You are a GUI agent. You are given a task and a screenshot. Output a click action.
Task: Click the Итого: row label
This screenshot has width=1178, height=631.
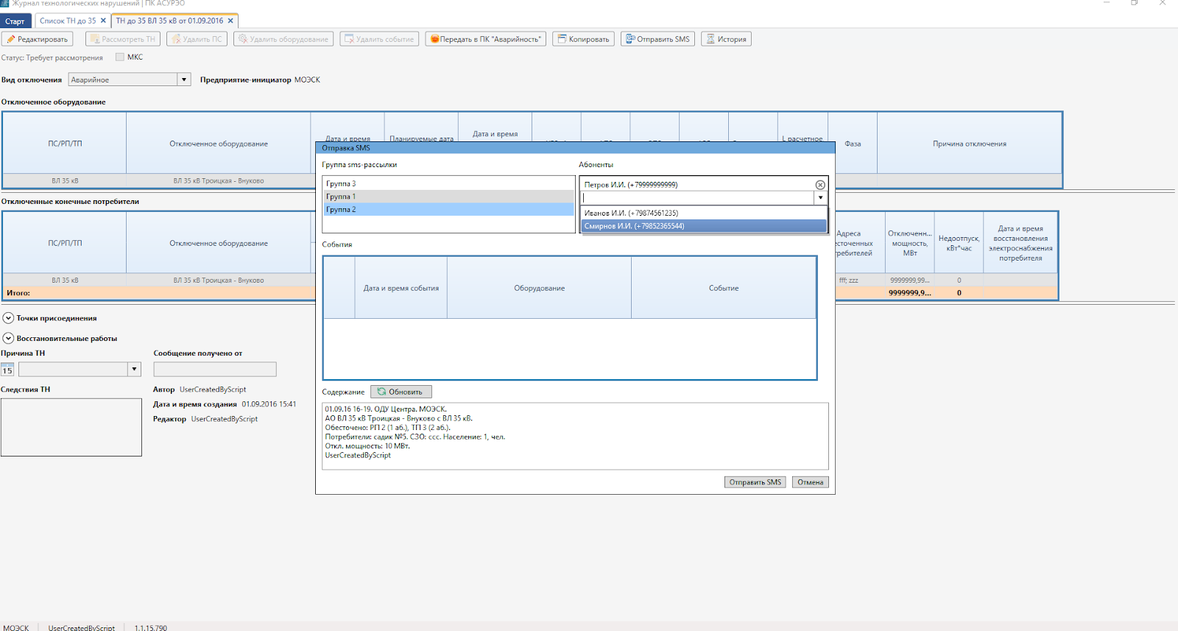[x=18, y=293]
